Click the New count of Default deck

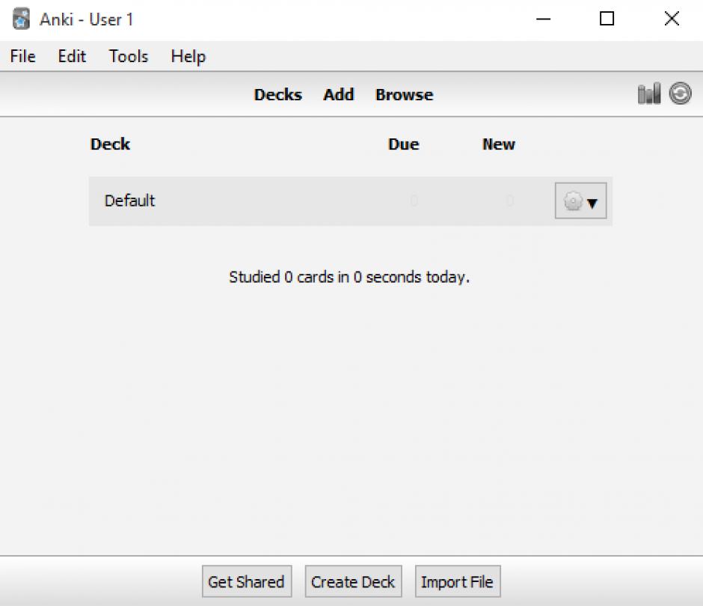point(510,201)
